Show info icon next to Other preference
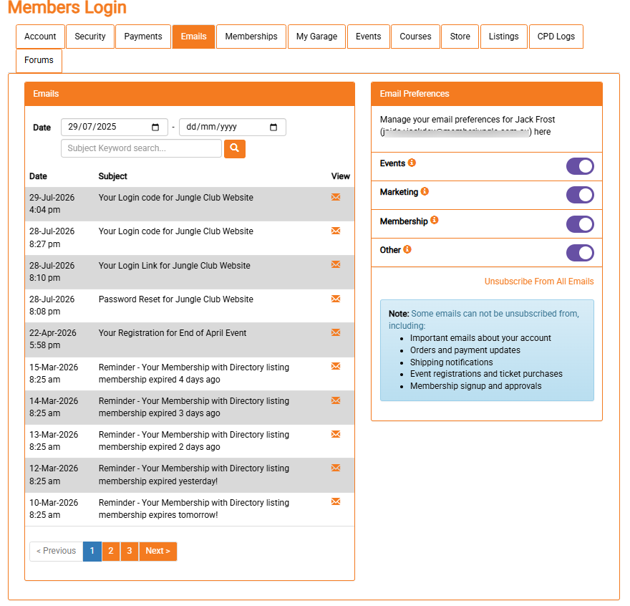 coord(407,249)
